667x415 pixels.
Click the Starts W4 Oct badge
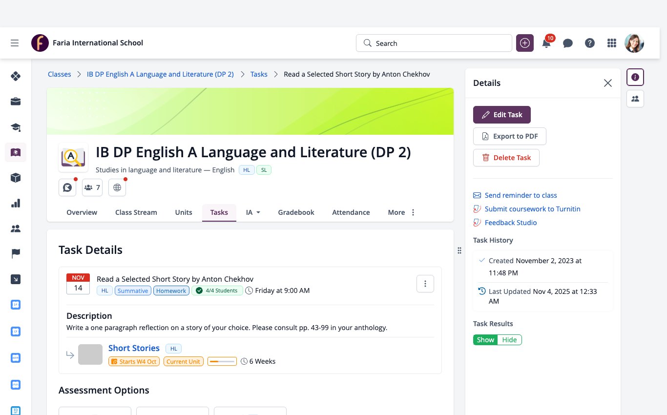tap(134, 362)
